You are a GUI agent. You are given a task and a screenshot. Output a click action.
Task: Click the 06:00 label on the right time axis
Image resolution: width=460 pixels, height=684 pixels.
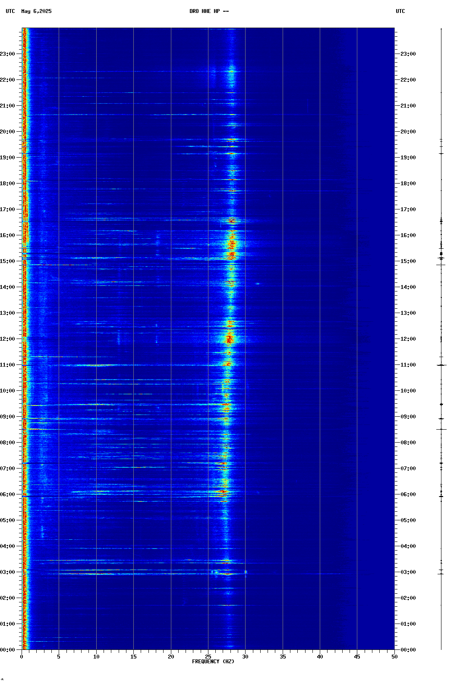pyautogui.click(x=408, y=494)
